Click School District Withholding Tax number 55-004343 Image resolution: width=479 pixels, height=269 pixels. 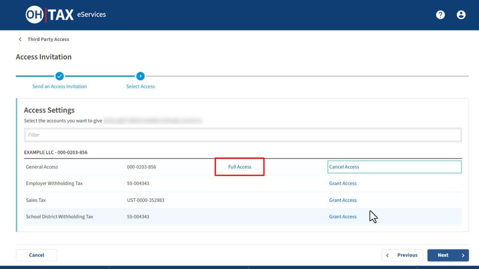click(x=138, y=217)
